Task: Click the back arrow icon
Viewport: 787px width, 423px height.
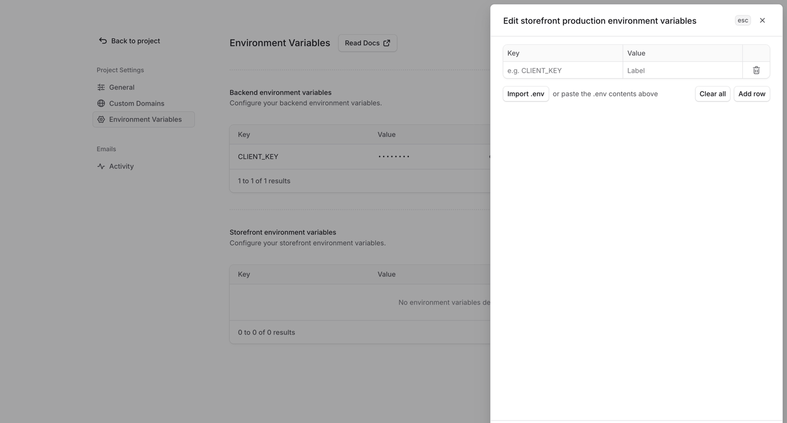Action: click(x=103, y=41)
